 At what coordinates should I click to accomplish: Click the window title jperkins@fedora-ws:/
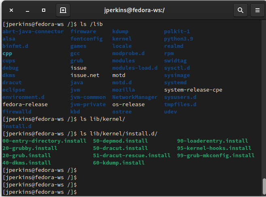134,10
